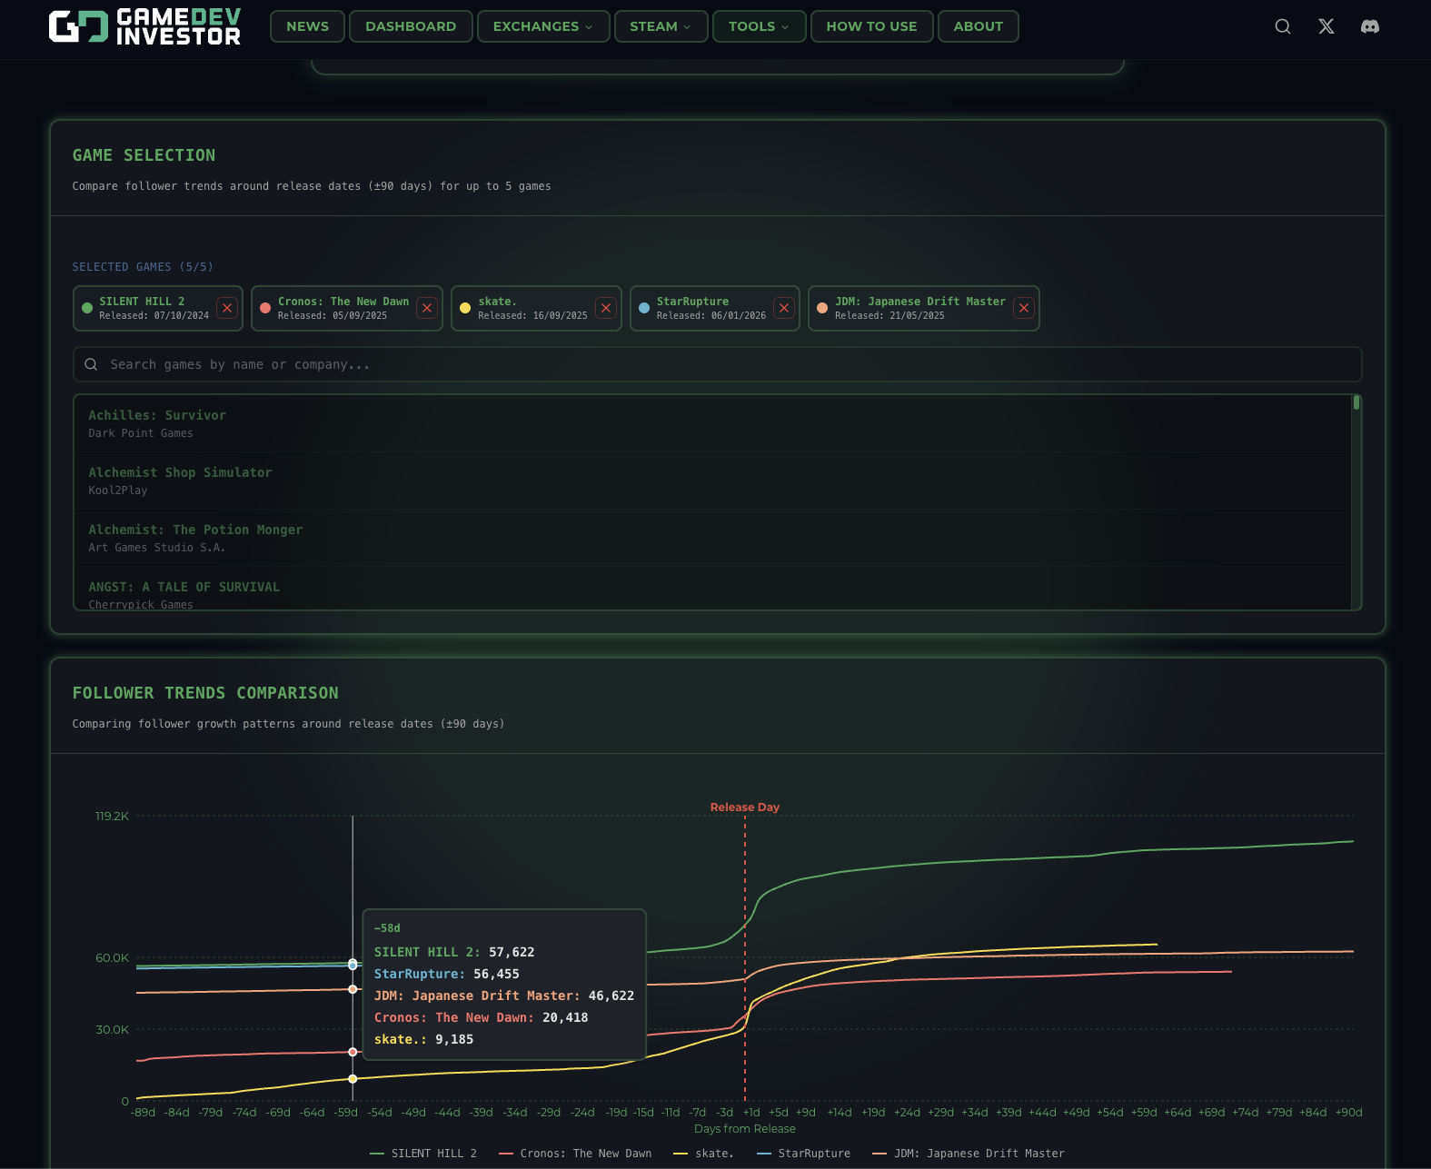The height and width of the screenshot is (1169, 1431).
Task: Remove JDM: Japanese Drift Master chip
Action: point(1024,308)
